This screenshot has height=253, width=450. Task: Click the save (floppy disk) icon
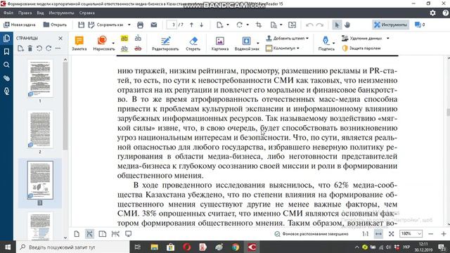click(x=82, y=25)
